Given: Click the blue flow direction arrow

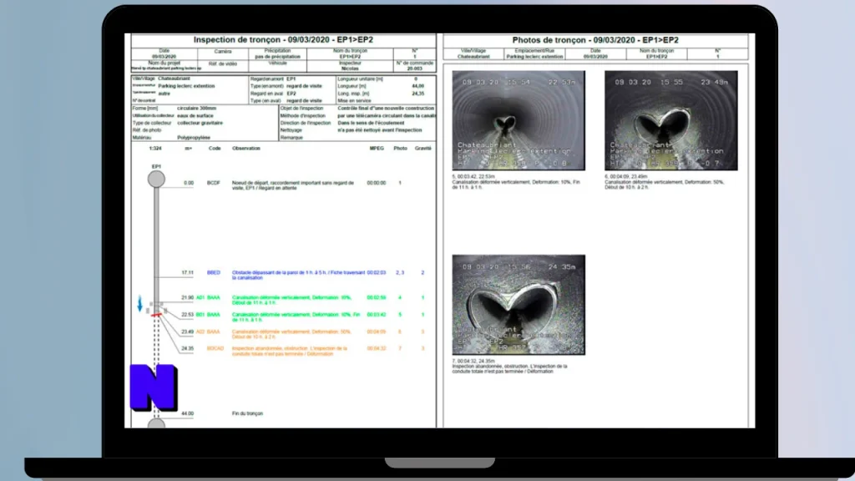Looking at the screenshot, I should click(x=140, y=304).
